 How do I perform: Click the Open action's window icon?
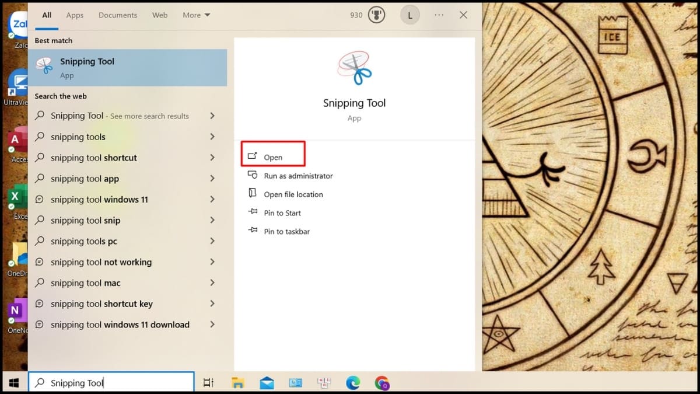(253, 156)
